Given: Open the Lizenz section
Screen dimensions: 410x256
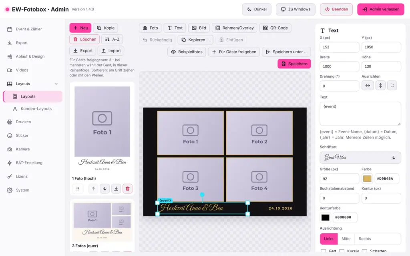Looking at the screenshot, I should pyautogui.click(x=33, y=176).
